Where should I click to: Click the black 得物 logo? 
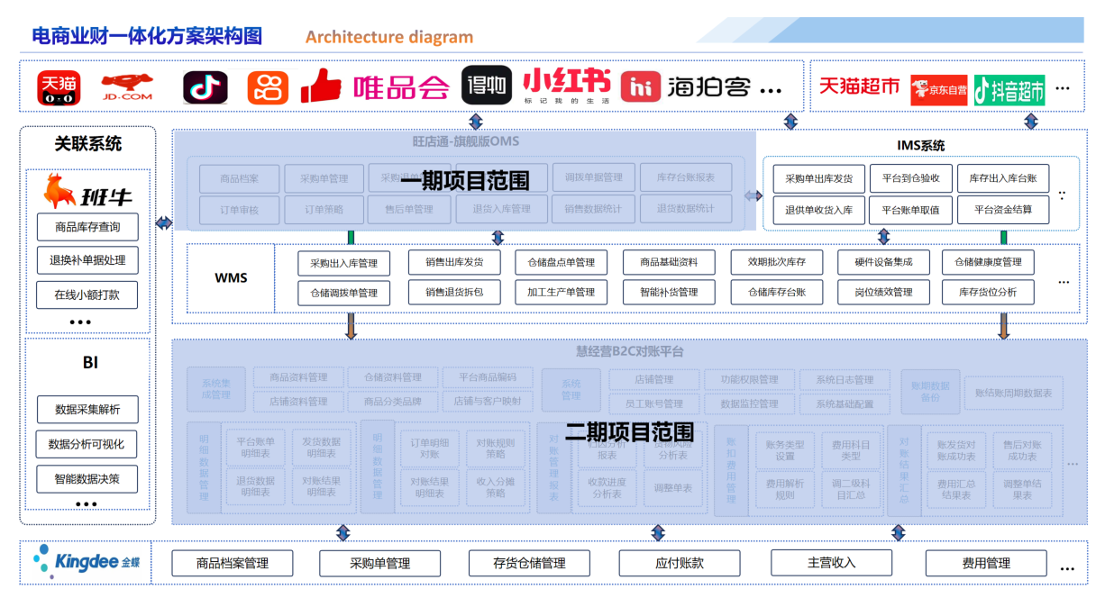pos(487,86)
